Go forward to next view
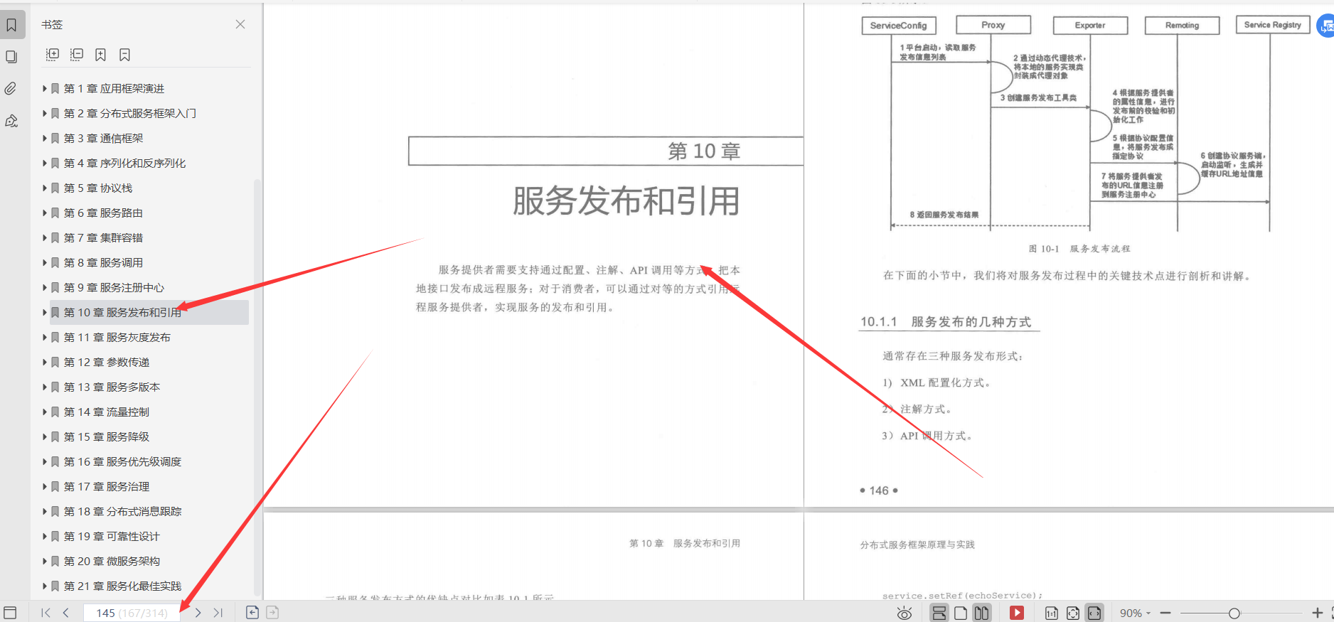 (272, 613)
